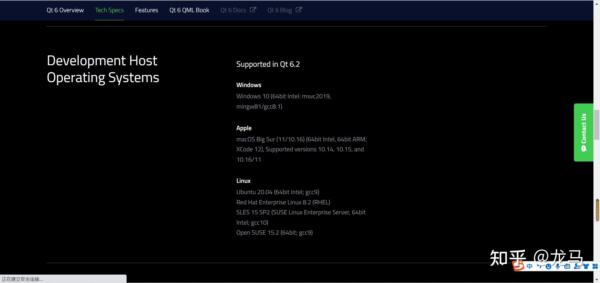Click the scrollbar down arrow
600x283 pixels.
click(597, 280)
